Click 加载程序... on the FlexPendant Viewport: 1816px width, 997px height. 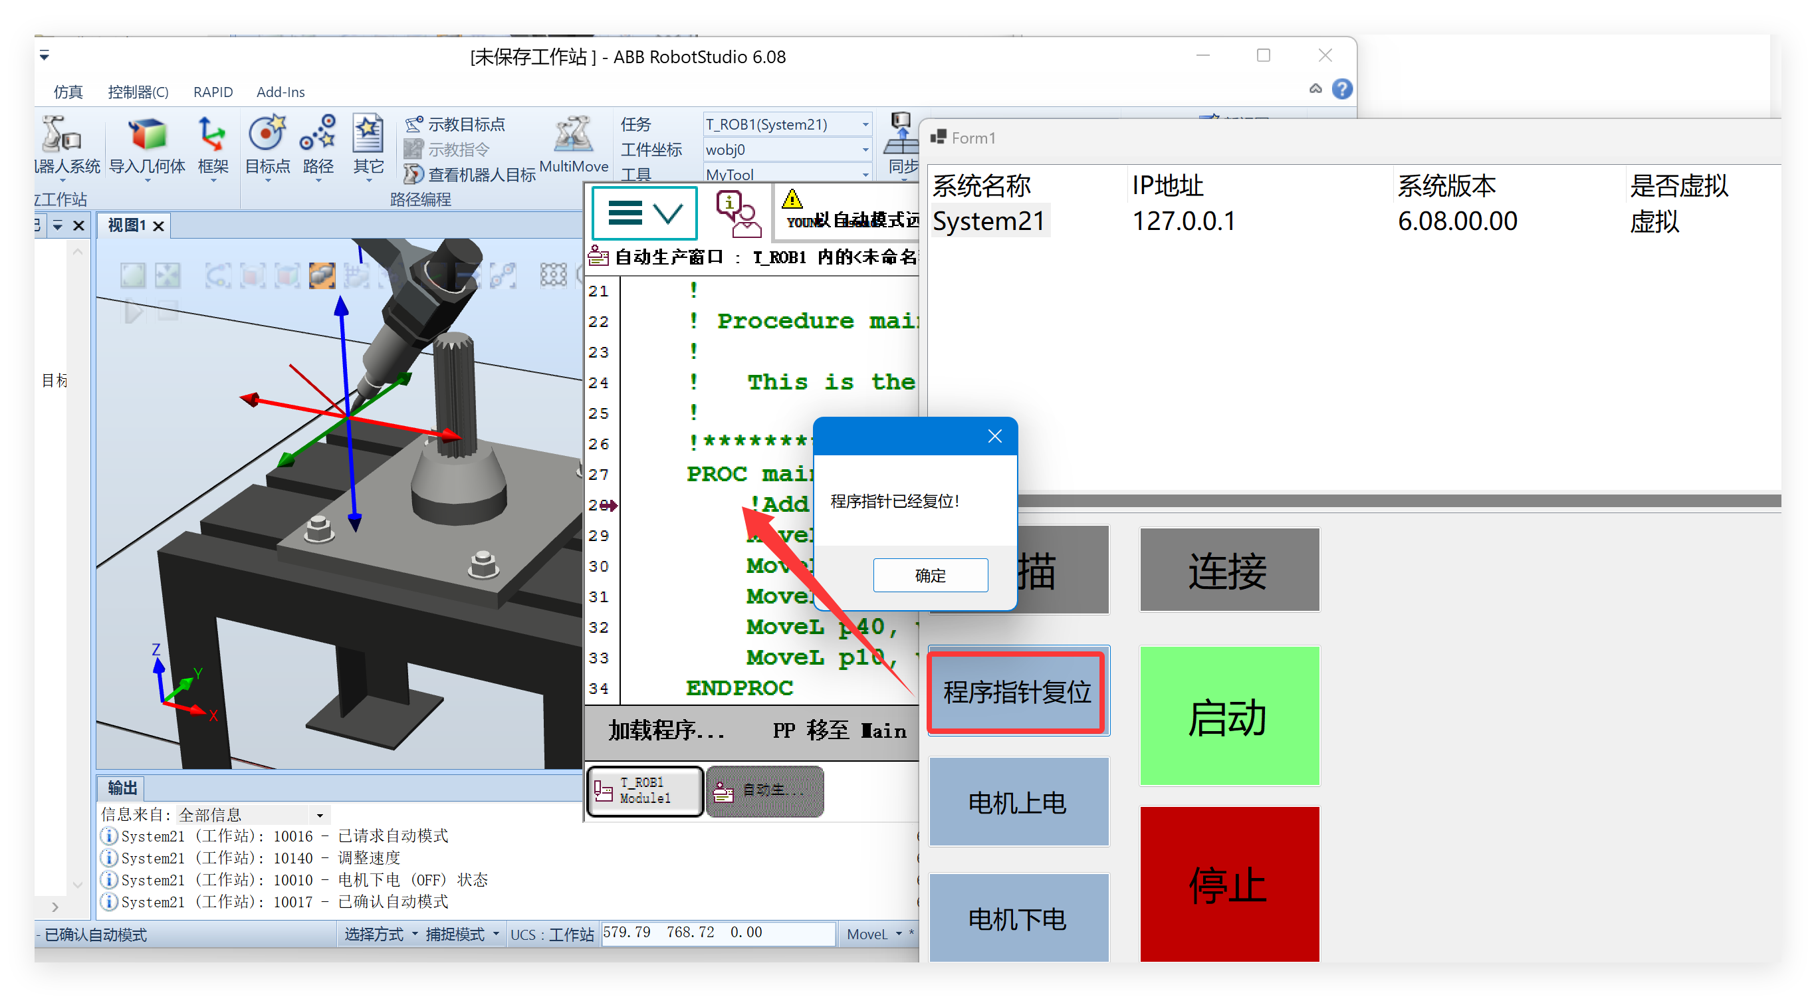pyautogui.click(x=666, y=730)
